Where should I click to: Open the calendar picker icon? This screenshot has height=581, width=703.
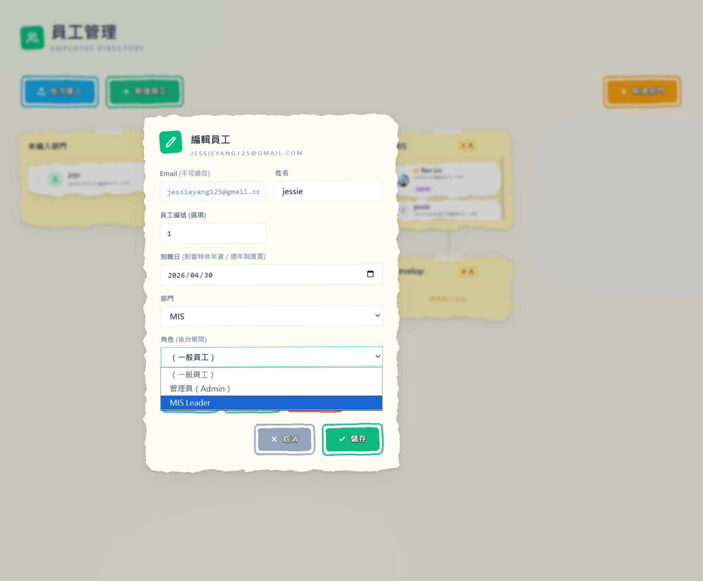(370, 274)
